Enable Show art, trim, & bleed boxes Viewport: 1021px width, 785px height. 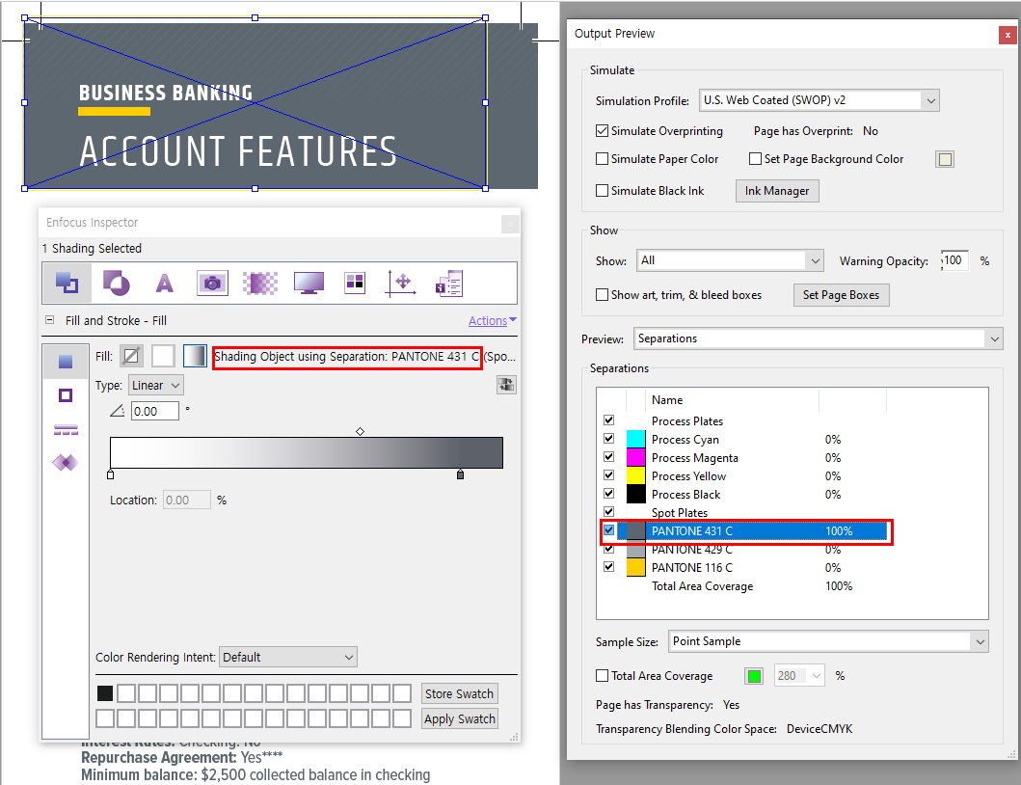603,295
